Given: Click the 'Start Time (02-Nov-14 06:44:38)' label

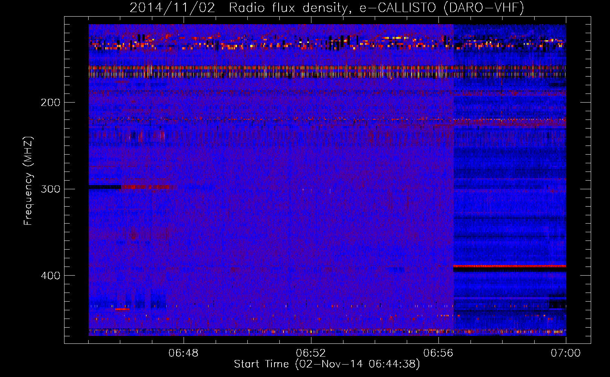Looking at the screenshot, I should [327, 364].
